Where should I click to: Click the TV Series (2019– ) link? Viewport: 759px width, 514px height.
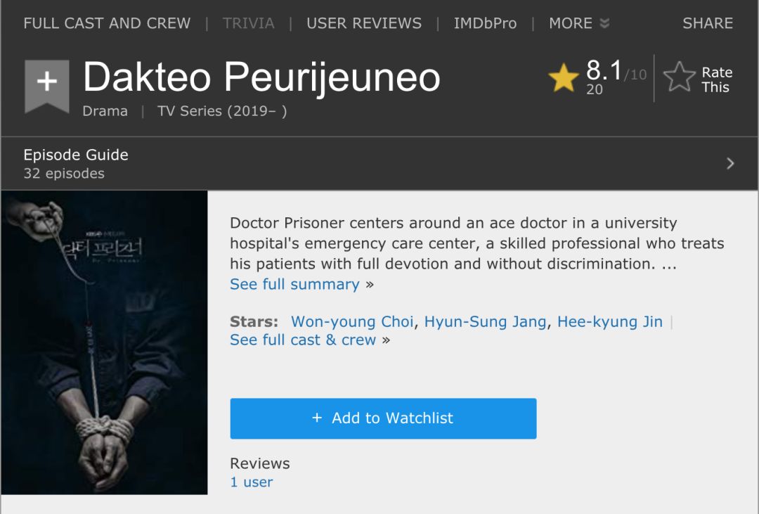(222, 111)
